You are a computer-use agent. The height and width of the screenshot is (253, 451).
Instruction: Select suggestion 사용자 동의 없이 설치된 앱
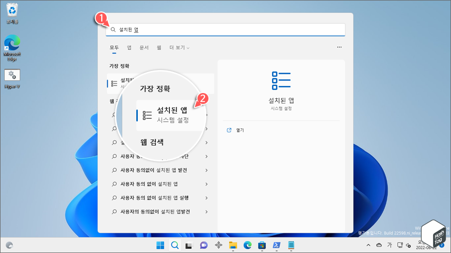149,184
